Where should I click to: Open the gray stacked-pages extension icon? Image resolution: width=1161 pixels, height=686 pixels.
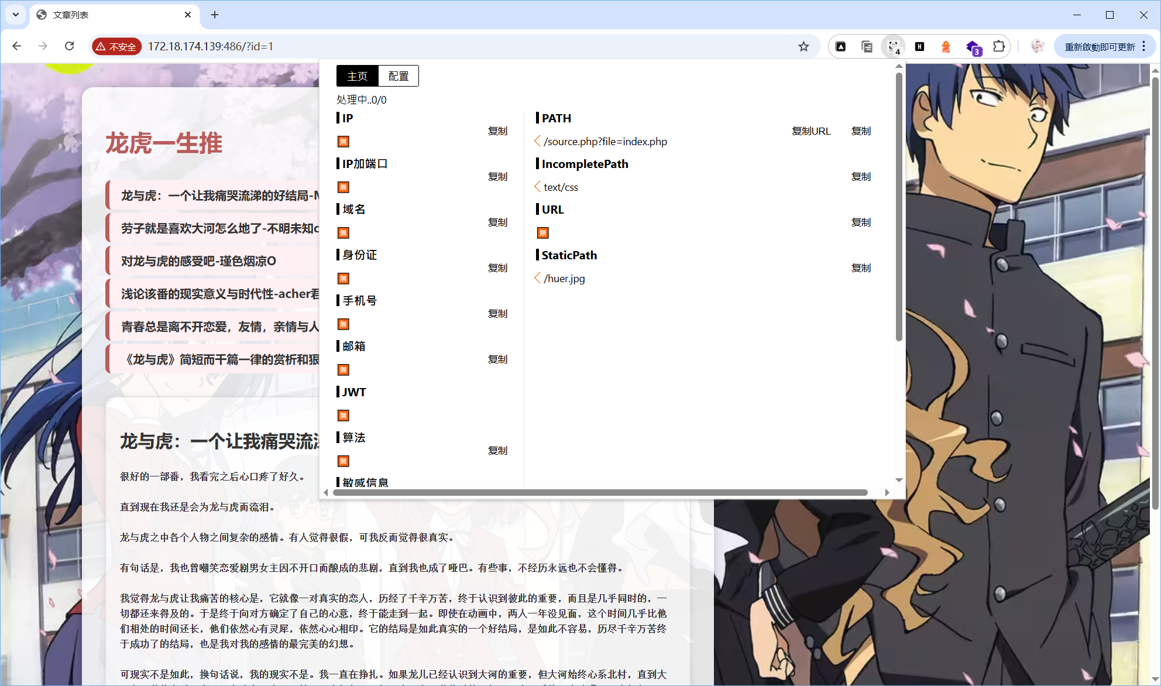click(867, 46)
